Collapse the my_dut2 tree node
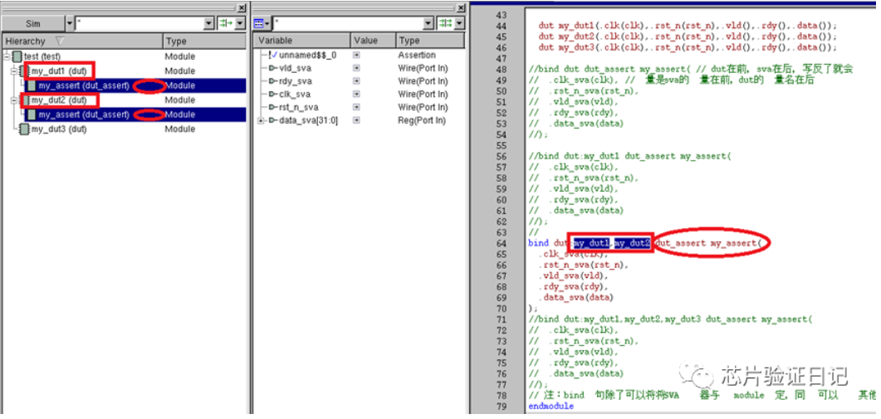Screen dimensions: 881x419 tap(15, 100)
